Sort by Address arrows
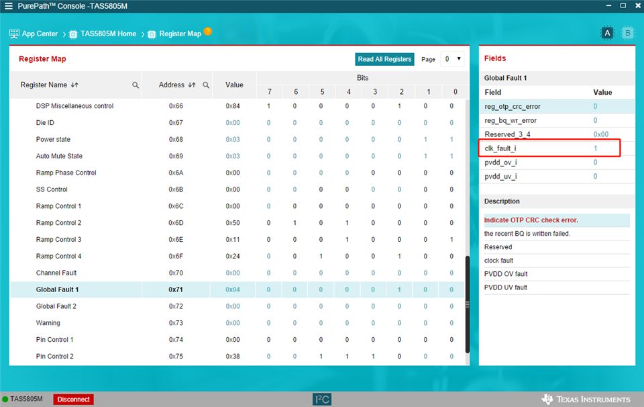 (x=191, y=85)
